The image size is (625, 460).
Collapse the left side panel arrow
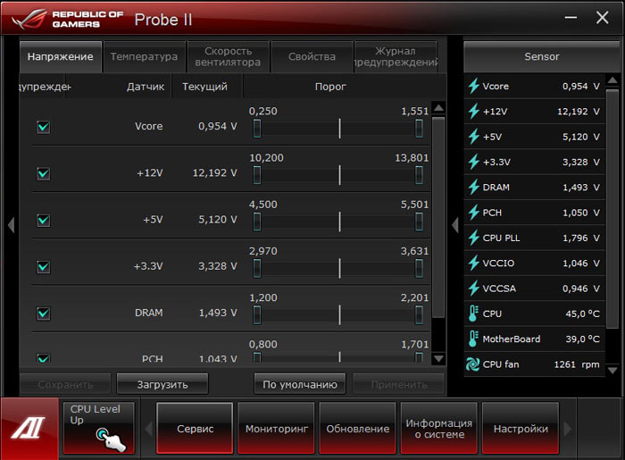11,225
